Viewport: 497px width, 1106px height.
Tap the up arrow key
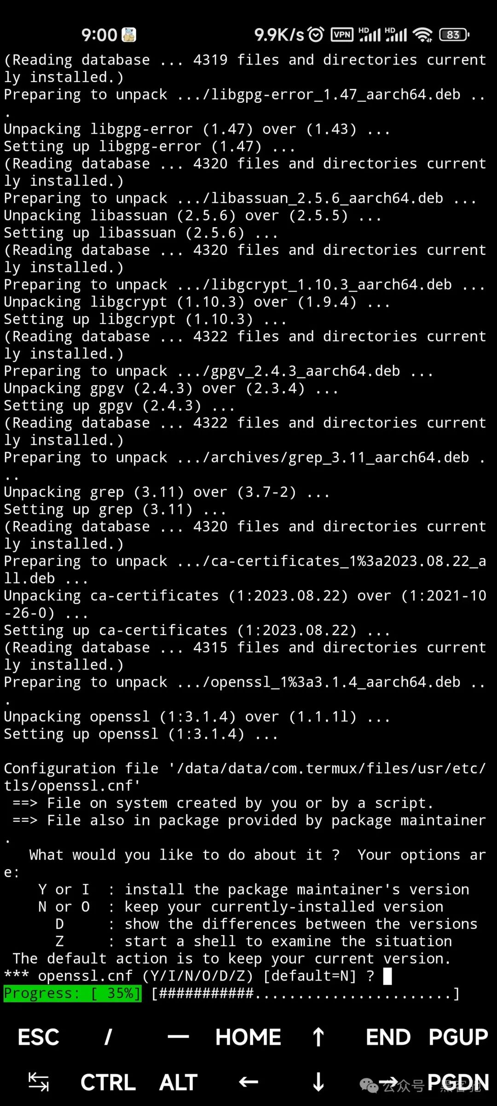point(318,1038)
